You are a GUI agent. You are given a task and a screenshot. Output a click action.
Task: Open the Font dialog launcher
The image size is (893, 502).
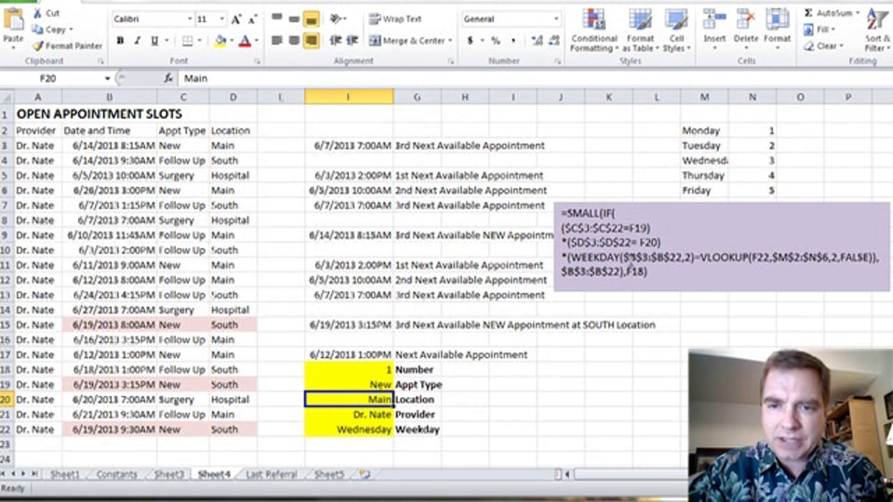tap(257, 61)
